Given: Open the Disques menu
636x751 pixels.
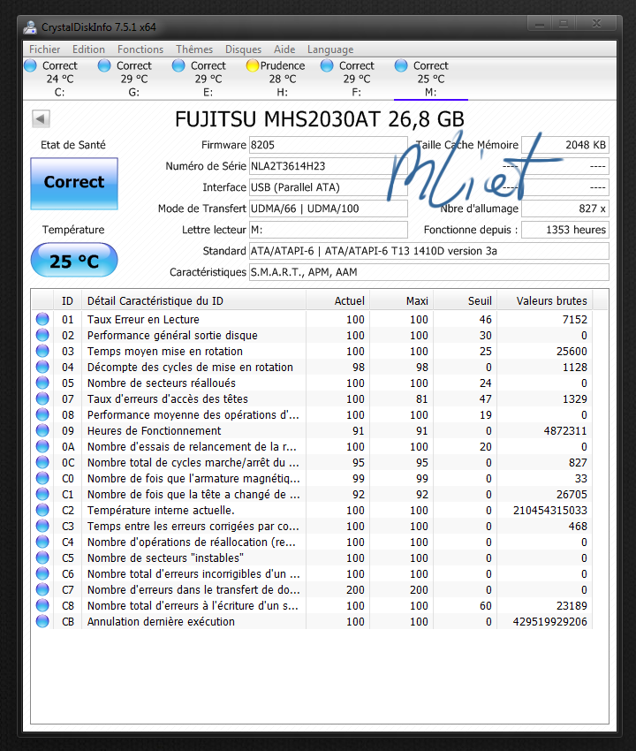Looking at the screenshot, I should (243, 49).
